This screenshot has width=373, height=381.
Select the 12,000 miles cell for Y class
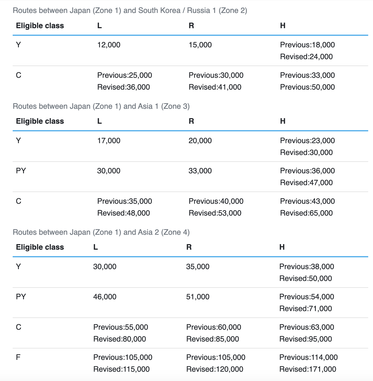click(x=109, y=45)
